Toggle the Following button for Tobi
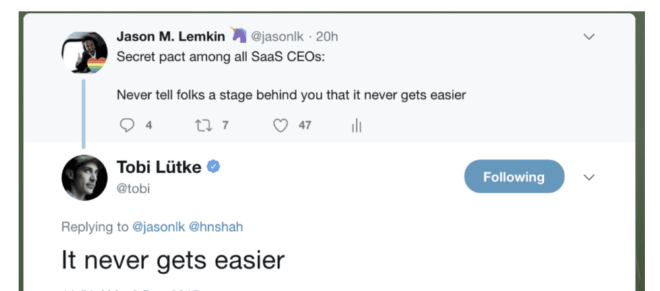This screenshot has height=291, width=660. pos(514,177)
